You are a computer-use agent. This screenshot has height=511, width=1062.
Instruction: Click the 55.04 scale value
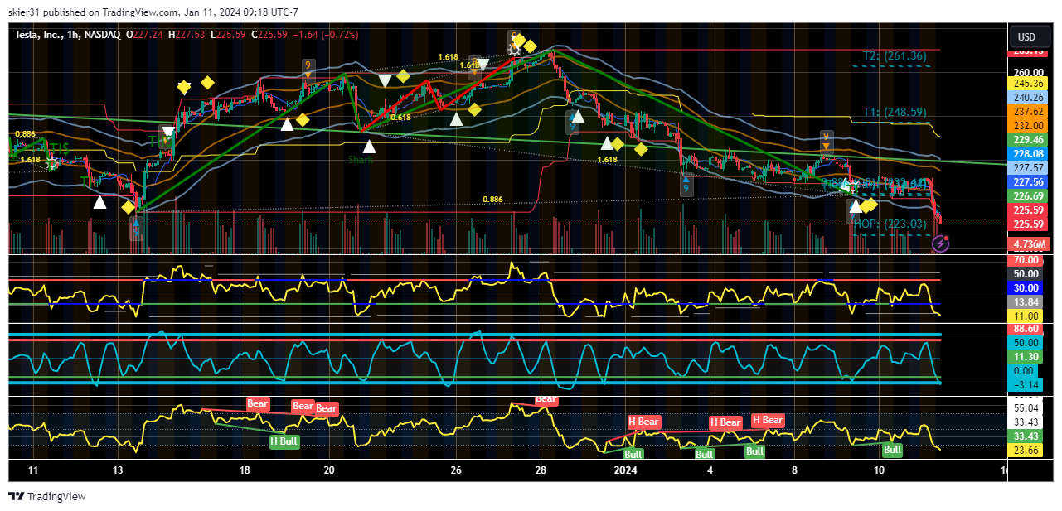1026,408
